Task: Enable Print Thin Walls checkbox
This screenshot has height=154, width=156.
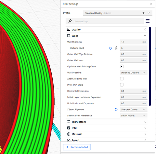Action: pos(122,85)
